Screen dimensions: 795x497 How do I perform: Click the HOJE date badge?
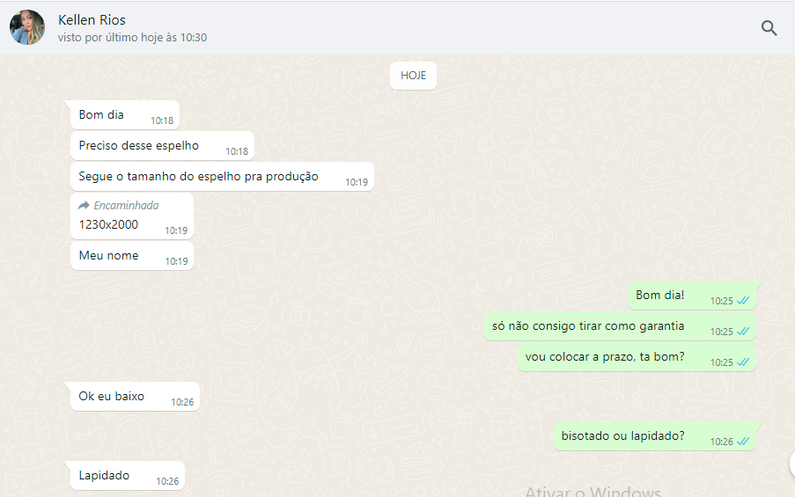pos(413,76)
